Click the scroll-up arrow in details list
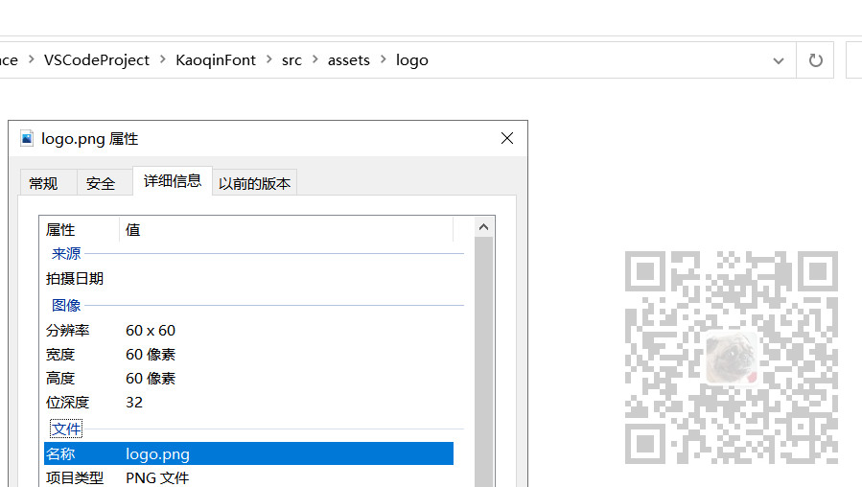 (x=484, y=227)
